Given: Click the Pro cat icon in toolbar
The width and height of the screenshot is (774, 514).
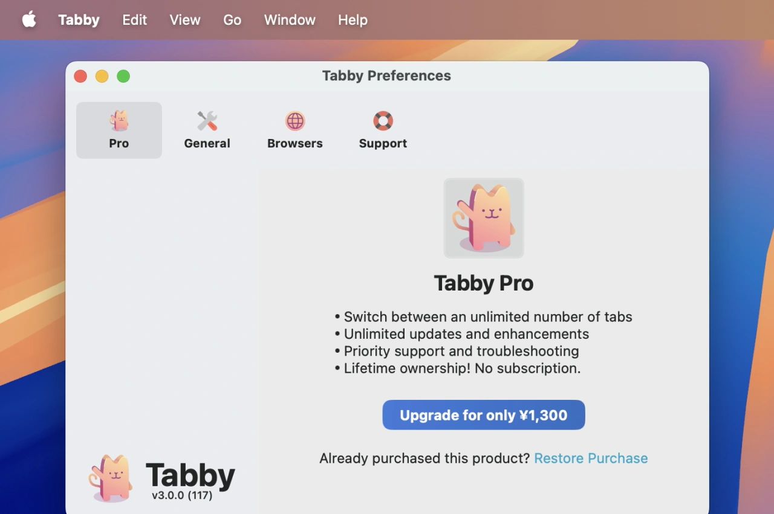Looking at the screenshot, I should pos(119,121).
